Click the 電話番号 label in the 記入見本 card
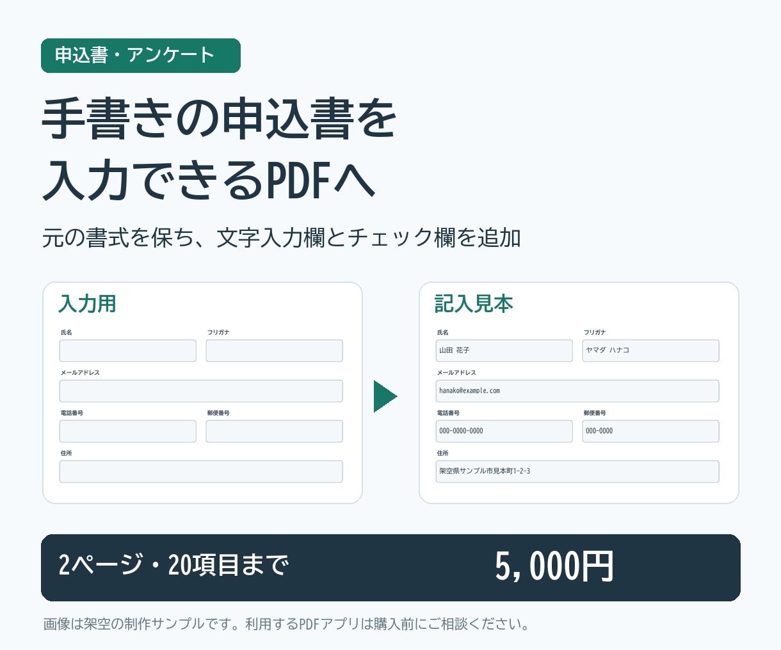The height and width of the screenshot is (650, 781). point(448,413)
